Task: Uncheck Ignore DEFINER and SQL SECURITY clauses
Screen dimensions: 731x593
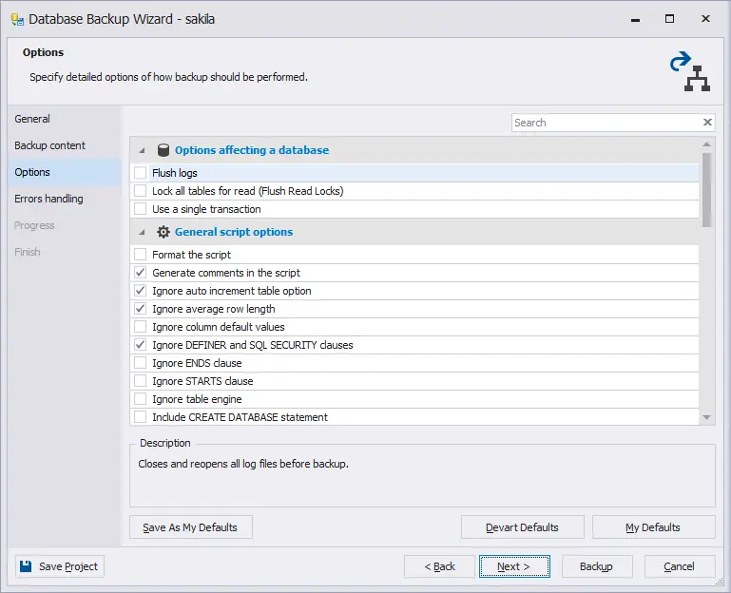Action: [x=140, y=345]
